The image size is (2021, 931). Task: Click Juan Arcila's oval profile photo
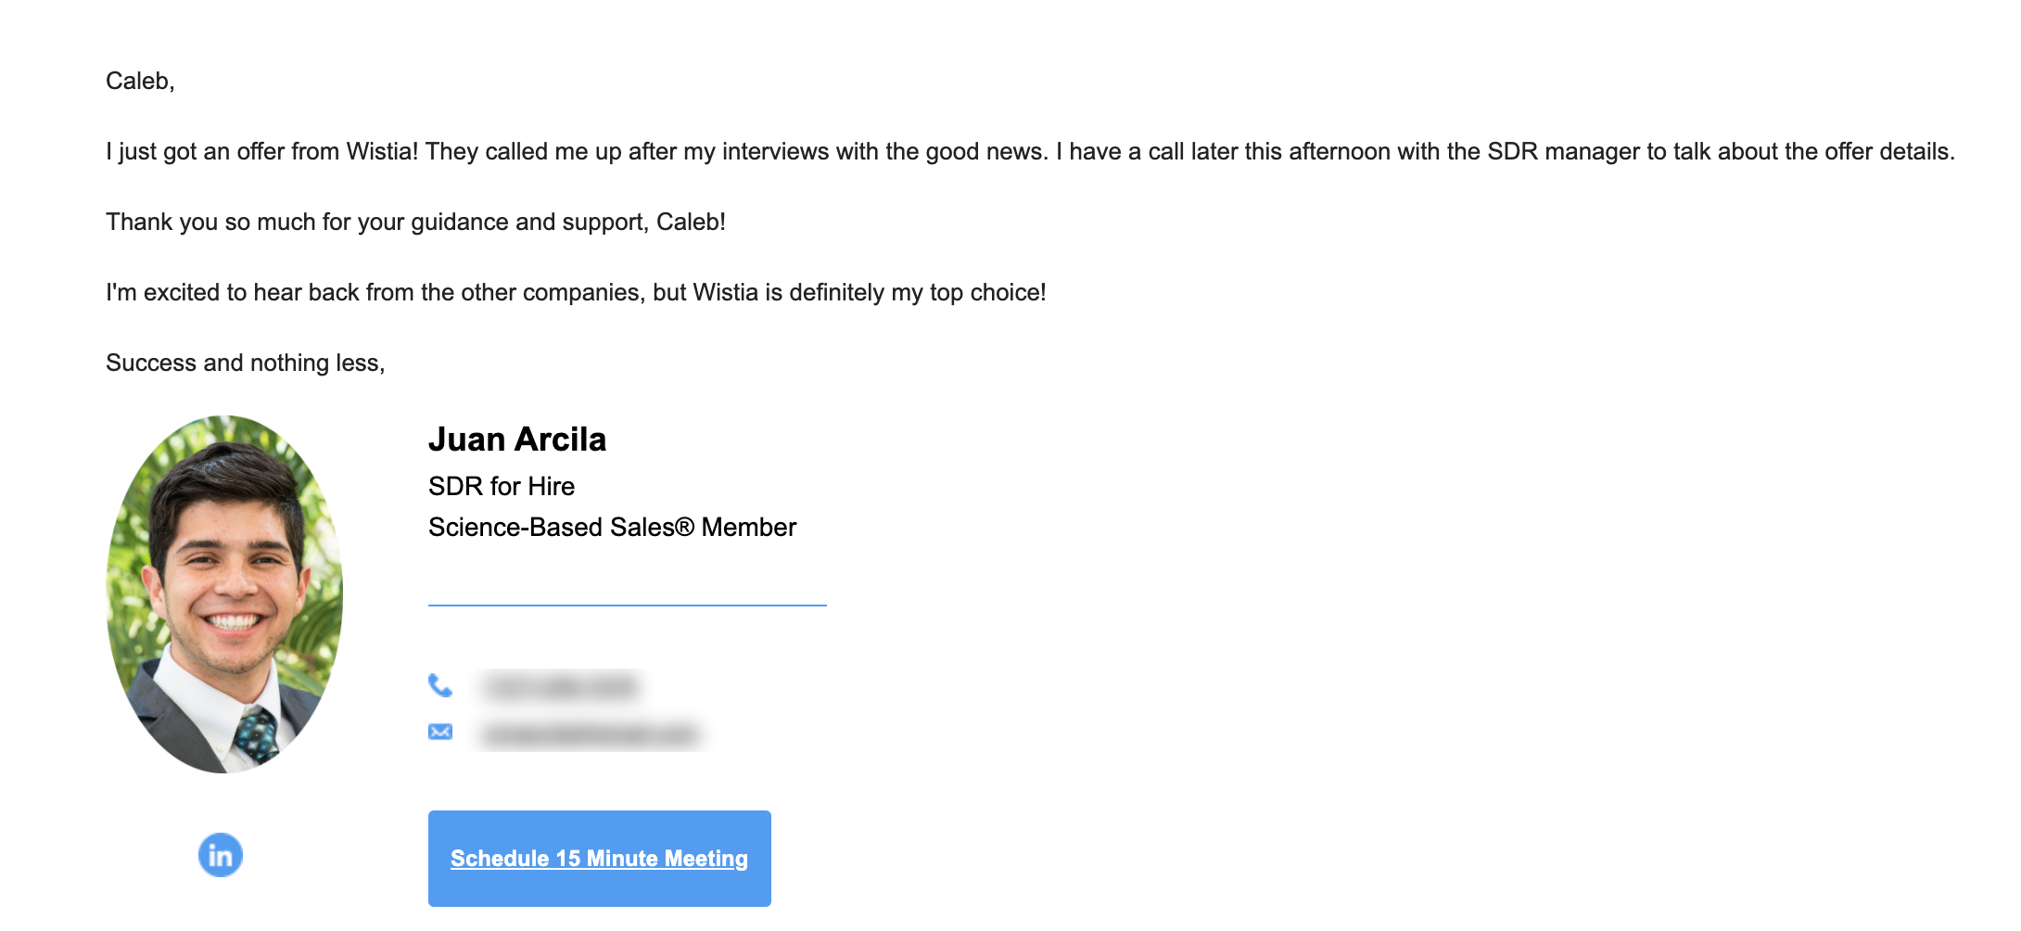(224, 594)
